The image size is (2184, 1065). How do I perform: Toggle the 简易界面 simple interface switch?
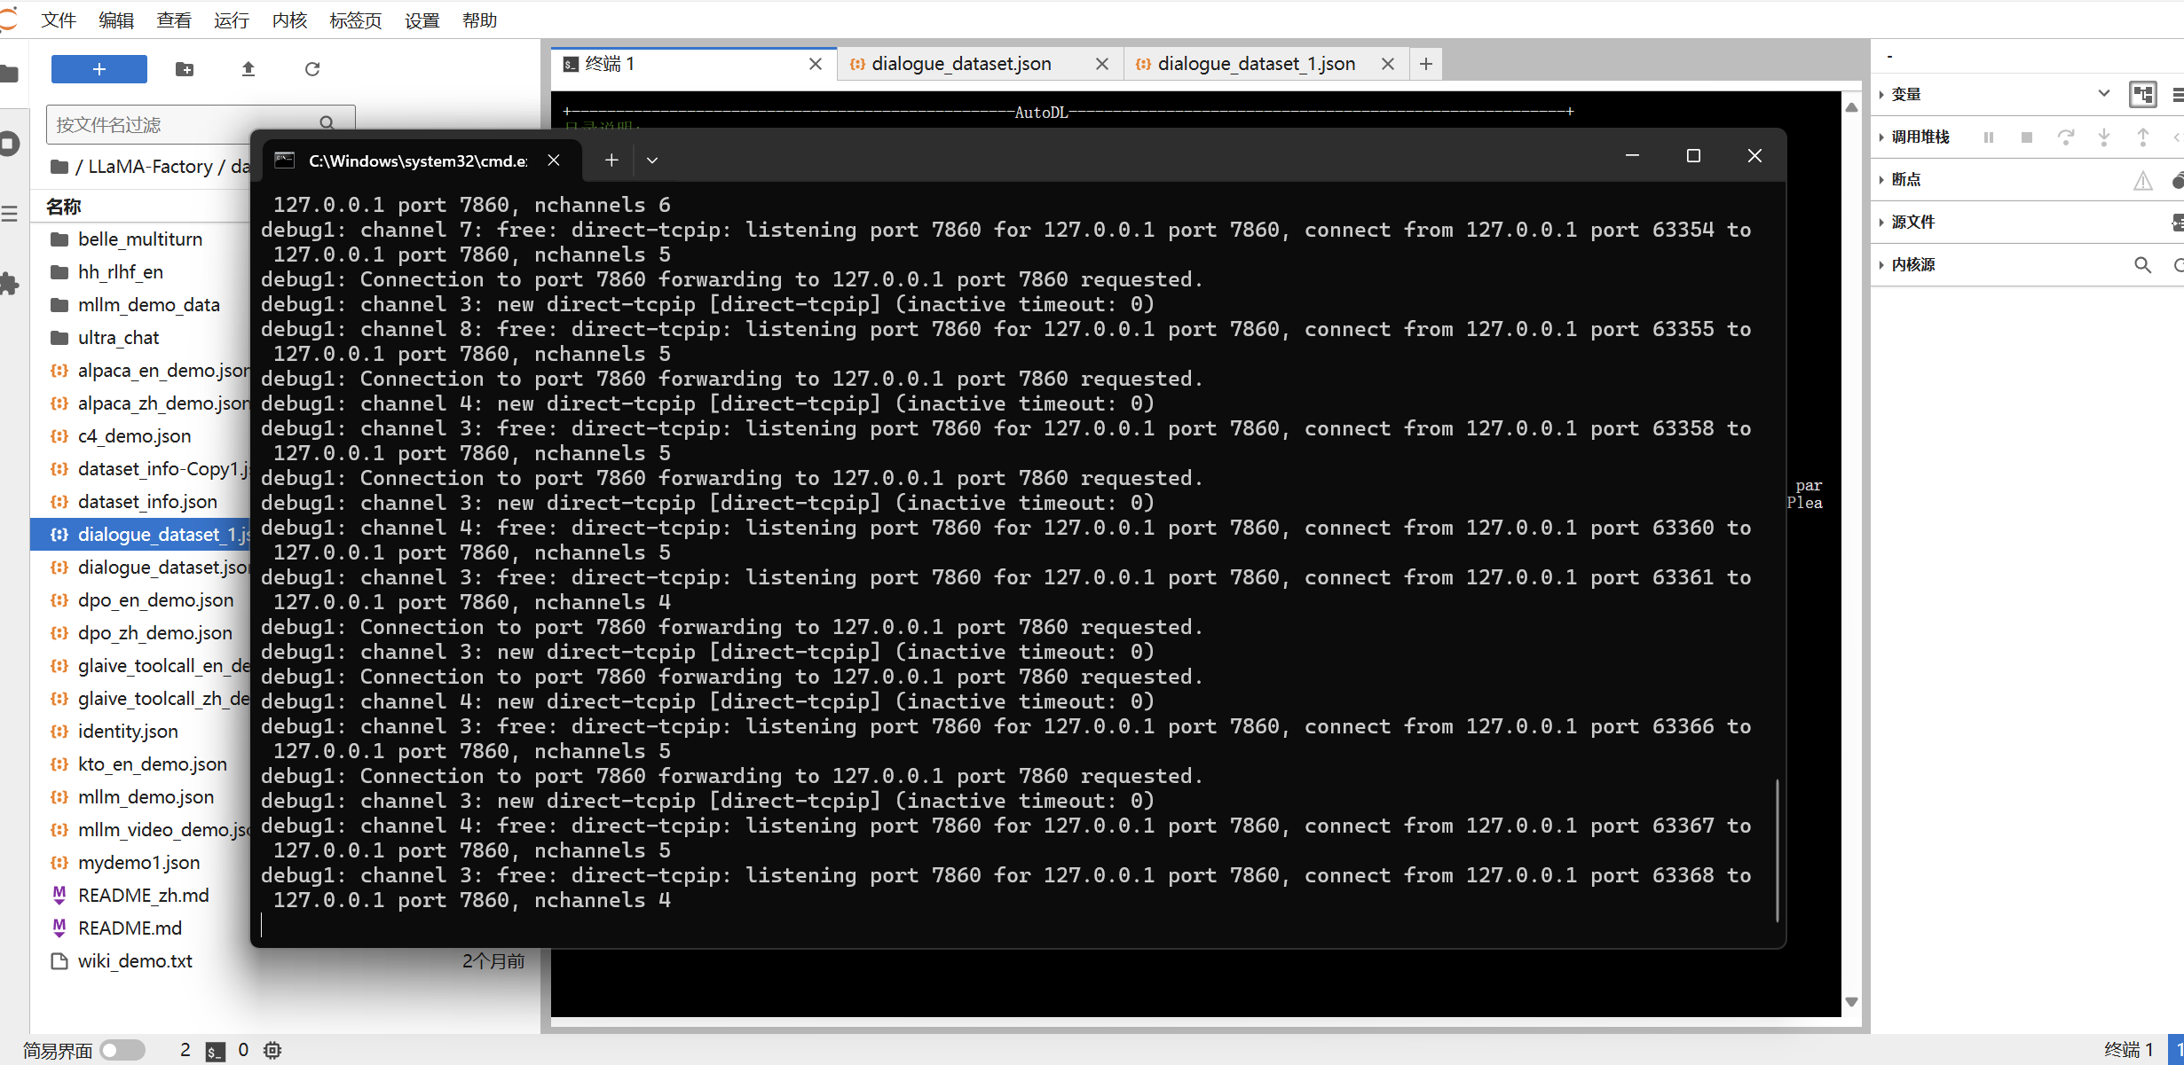(122, 1050)
